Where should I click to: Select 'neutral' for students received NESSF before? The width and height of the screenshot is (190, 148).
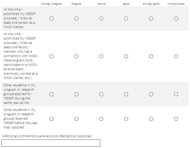click(x=101, y=119)
